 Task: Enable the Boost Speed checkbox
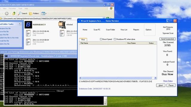[101, 39]
